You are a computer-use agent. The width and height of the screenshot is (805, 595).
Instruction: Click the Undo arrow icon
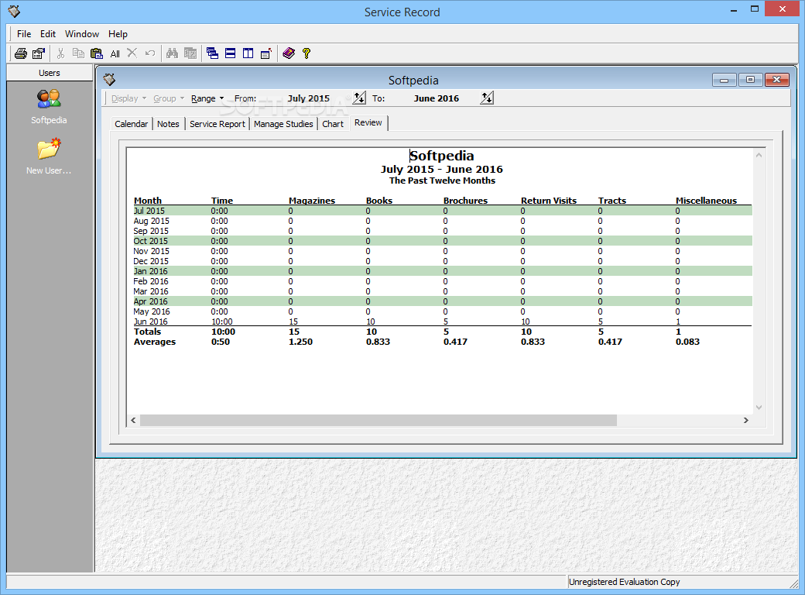tap(150, 53)
